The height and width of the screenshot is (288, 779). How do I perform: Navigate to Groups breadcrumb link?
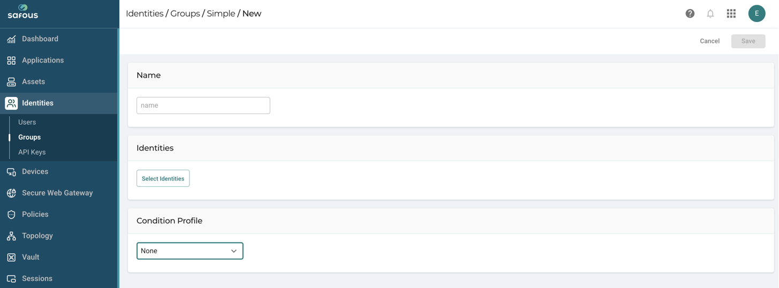pos(185,13)
